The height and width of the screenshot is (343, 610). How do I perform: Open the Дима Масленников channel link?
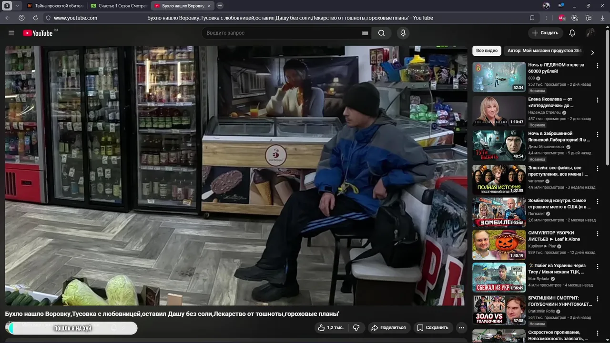(x=546, y=147)
